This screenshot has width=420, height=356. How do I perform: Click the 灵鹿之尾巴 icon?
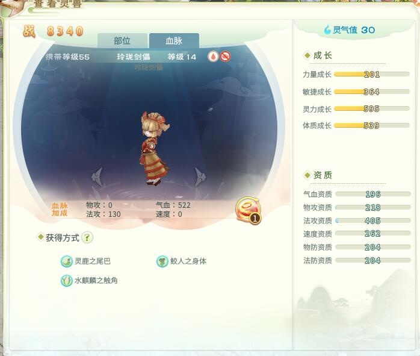point(66,261)
